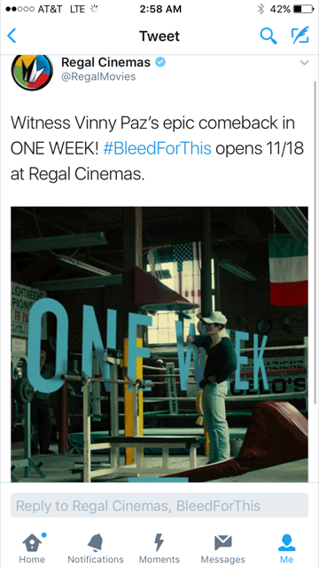This screenshot has height=568, width=319.
Task: Open search with the magnifier icon
Action: 268,35
